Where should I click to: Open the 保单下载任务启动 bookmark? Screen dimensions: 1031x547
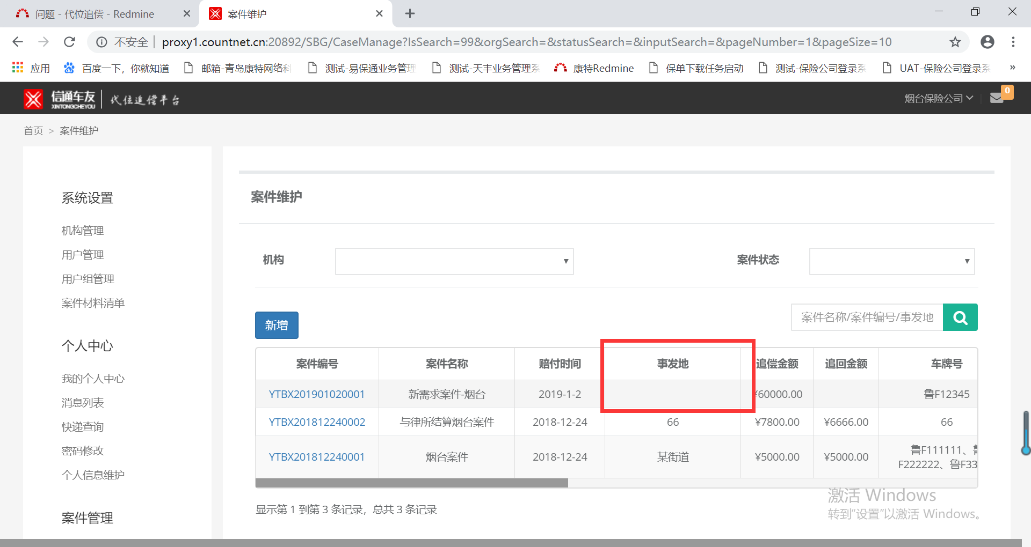(x=696, y=68)
